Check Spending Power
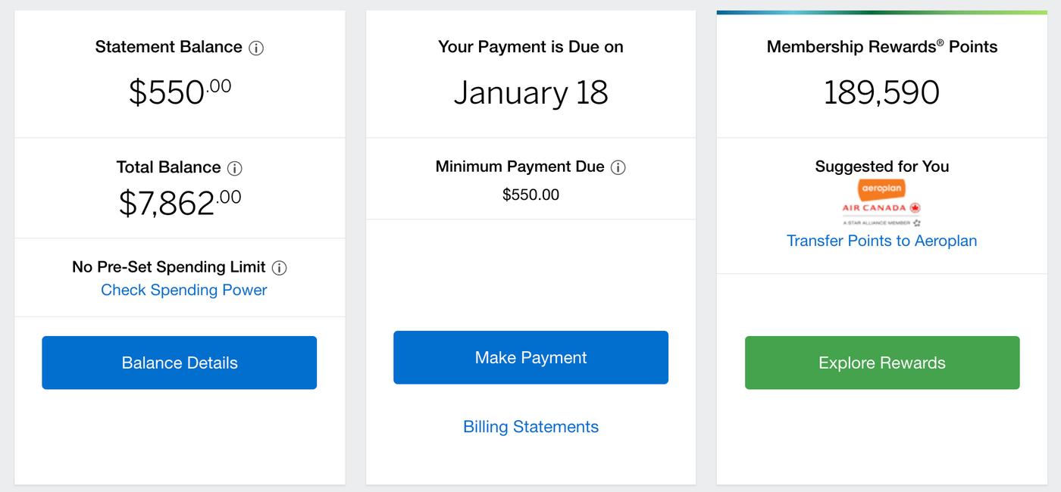This screenshot has height=492, width=1061. [x=183, y=290]
